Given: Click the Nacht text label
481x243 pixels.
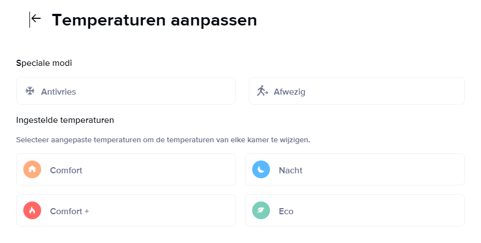Looking at the screenshot, I should (x=290, y=170).
